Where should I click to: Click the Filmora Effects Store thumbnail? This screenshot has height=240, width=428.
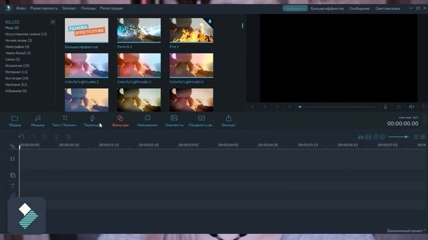tap(86, 30)
